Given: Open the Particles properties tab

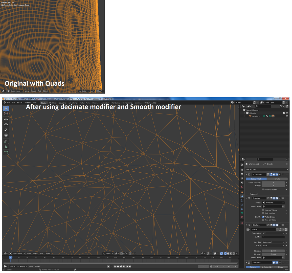Looking at the screenshot, I should (242, 200).
